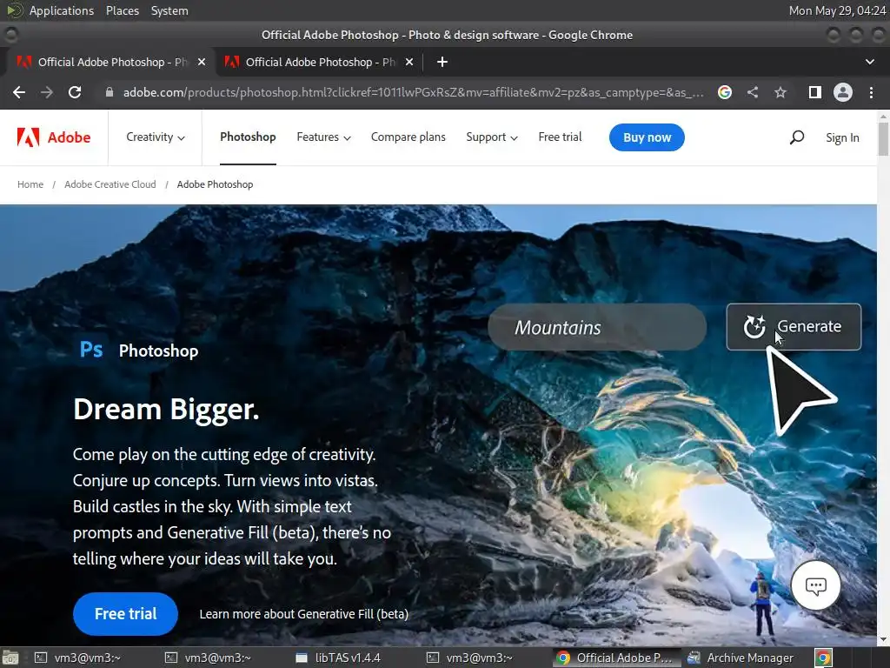Viewport: 890px width, 668px height.
Task: Open Archive Manager from taskbar
Action: point(741,658)
